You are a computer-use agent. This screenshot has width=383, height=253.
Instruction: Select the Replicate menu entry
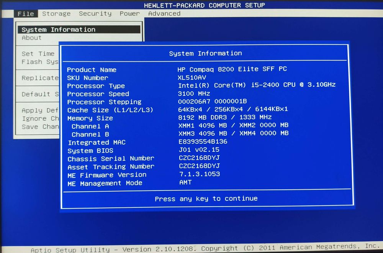(40, 78)
